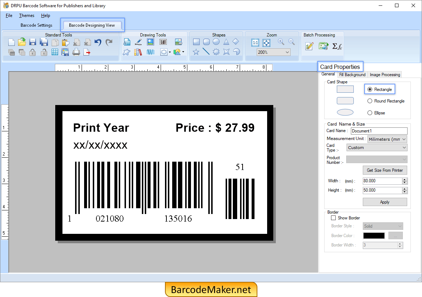Open the Card Type Custom dropdown
Viewport: 422px width, 297px height.
point(377,148)
